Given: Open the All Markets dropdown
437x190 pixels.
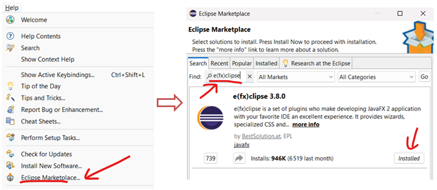Looking at the screenshot, I should (295, 77).
